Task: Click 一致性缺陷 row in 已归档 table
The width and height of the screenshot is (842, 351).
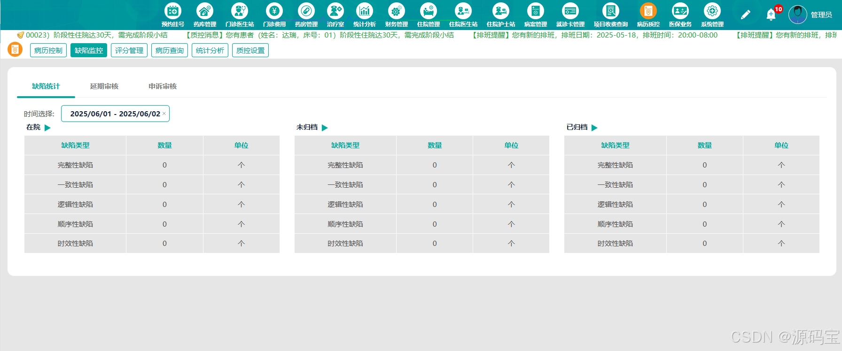Action: [692, 185]
